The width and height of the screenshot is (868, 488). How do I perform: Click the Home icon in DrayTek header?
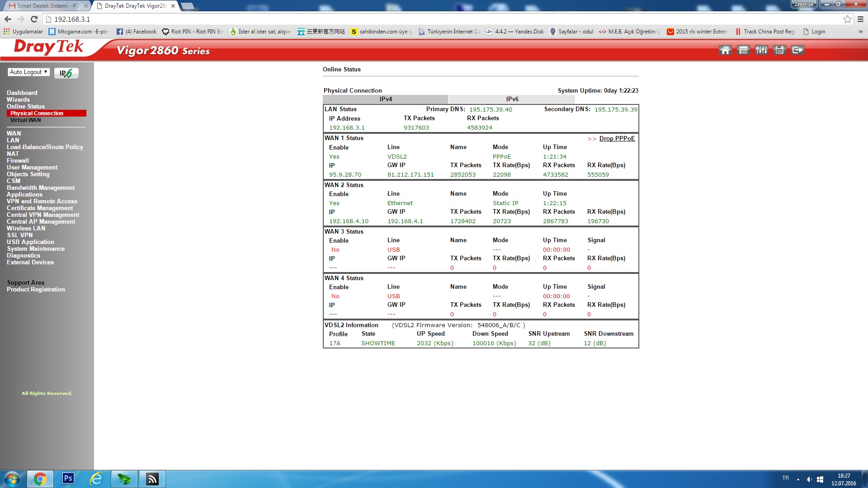pos(725,50)
